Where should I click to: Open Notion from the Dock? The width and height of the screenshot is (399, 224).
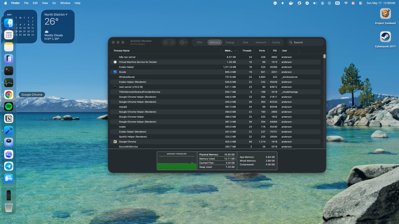pos(9,118)
